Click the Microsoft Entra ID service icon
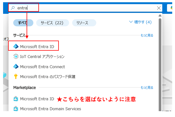Image resolution: width=175 pixels, height=117 pixels. pyautogui.click(x=16, y=46)
